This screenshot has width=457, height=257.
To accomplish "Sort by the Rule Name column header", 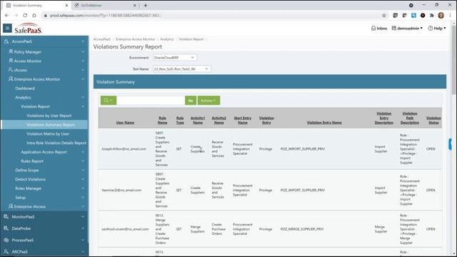I will coord(162,121).
